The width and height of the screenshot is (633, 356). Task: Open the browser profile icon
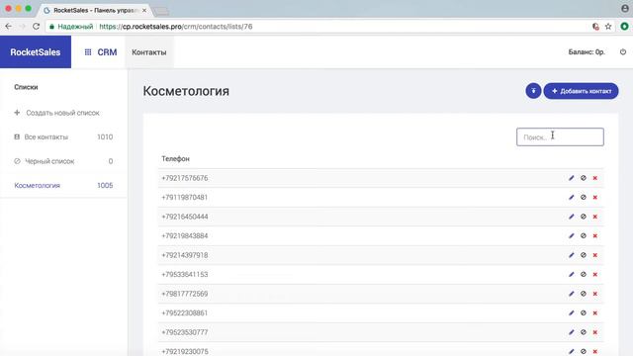[624, 9]
